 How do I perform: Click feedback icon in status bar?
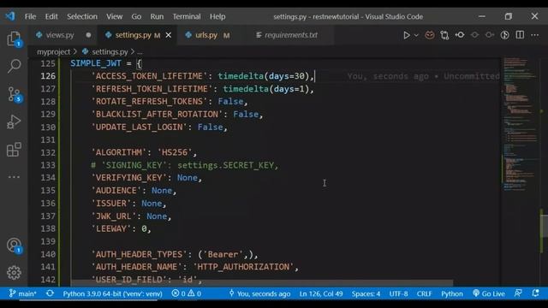(518, 293)
